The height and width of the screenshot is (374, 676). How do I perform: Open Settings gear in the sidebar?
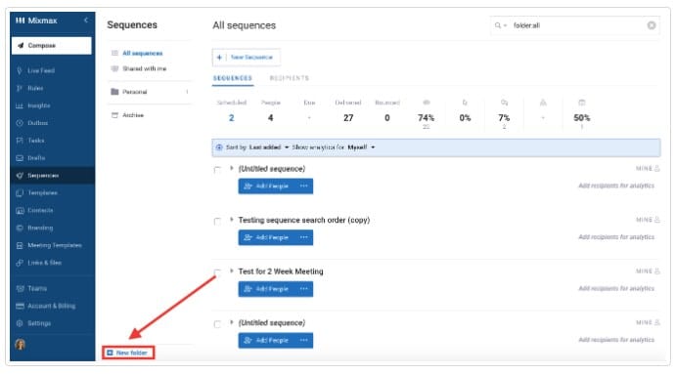(x=20, y=323)
